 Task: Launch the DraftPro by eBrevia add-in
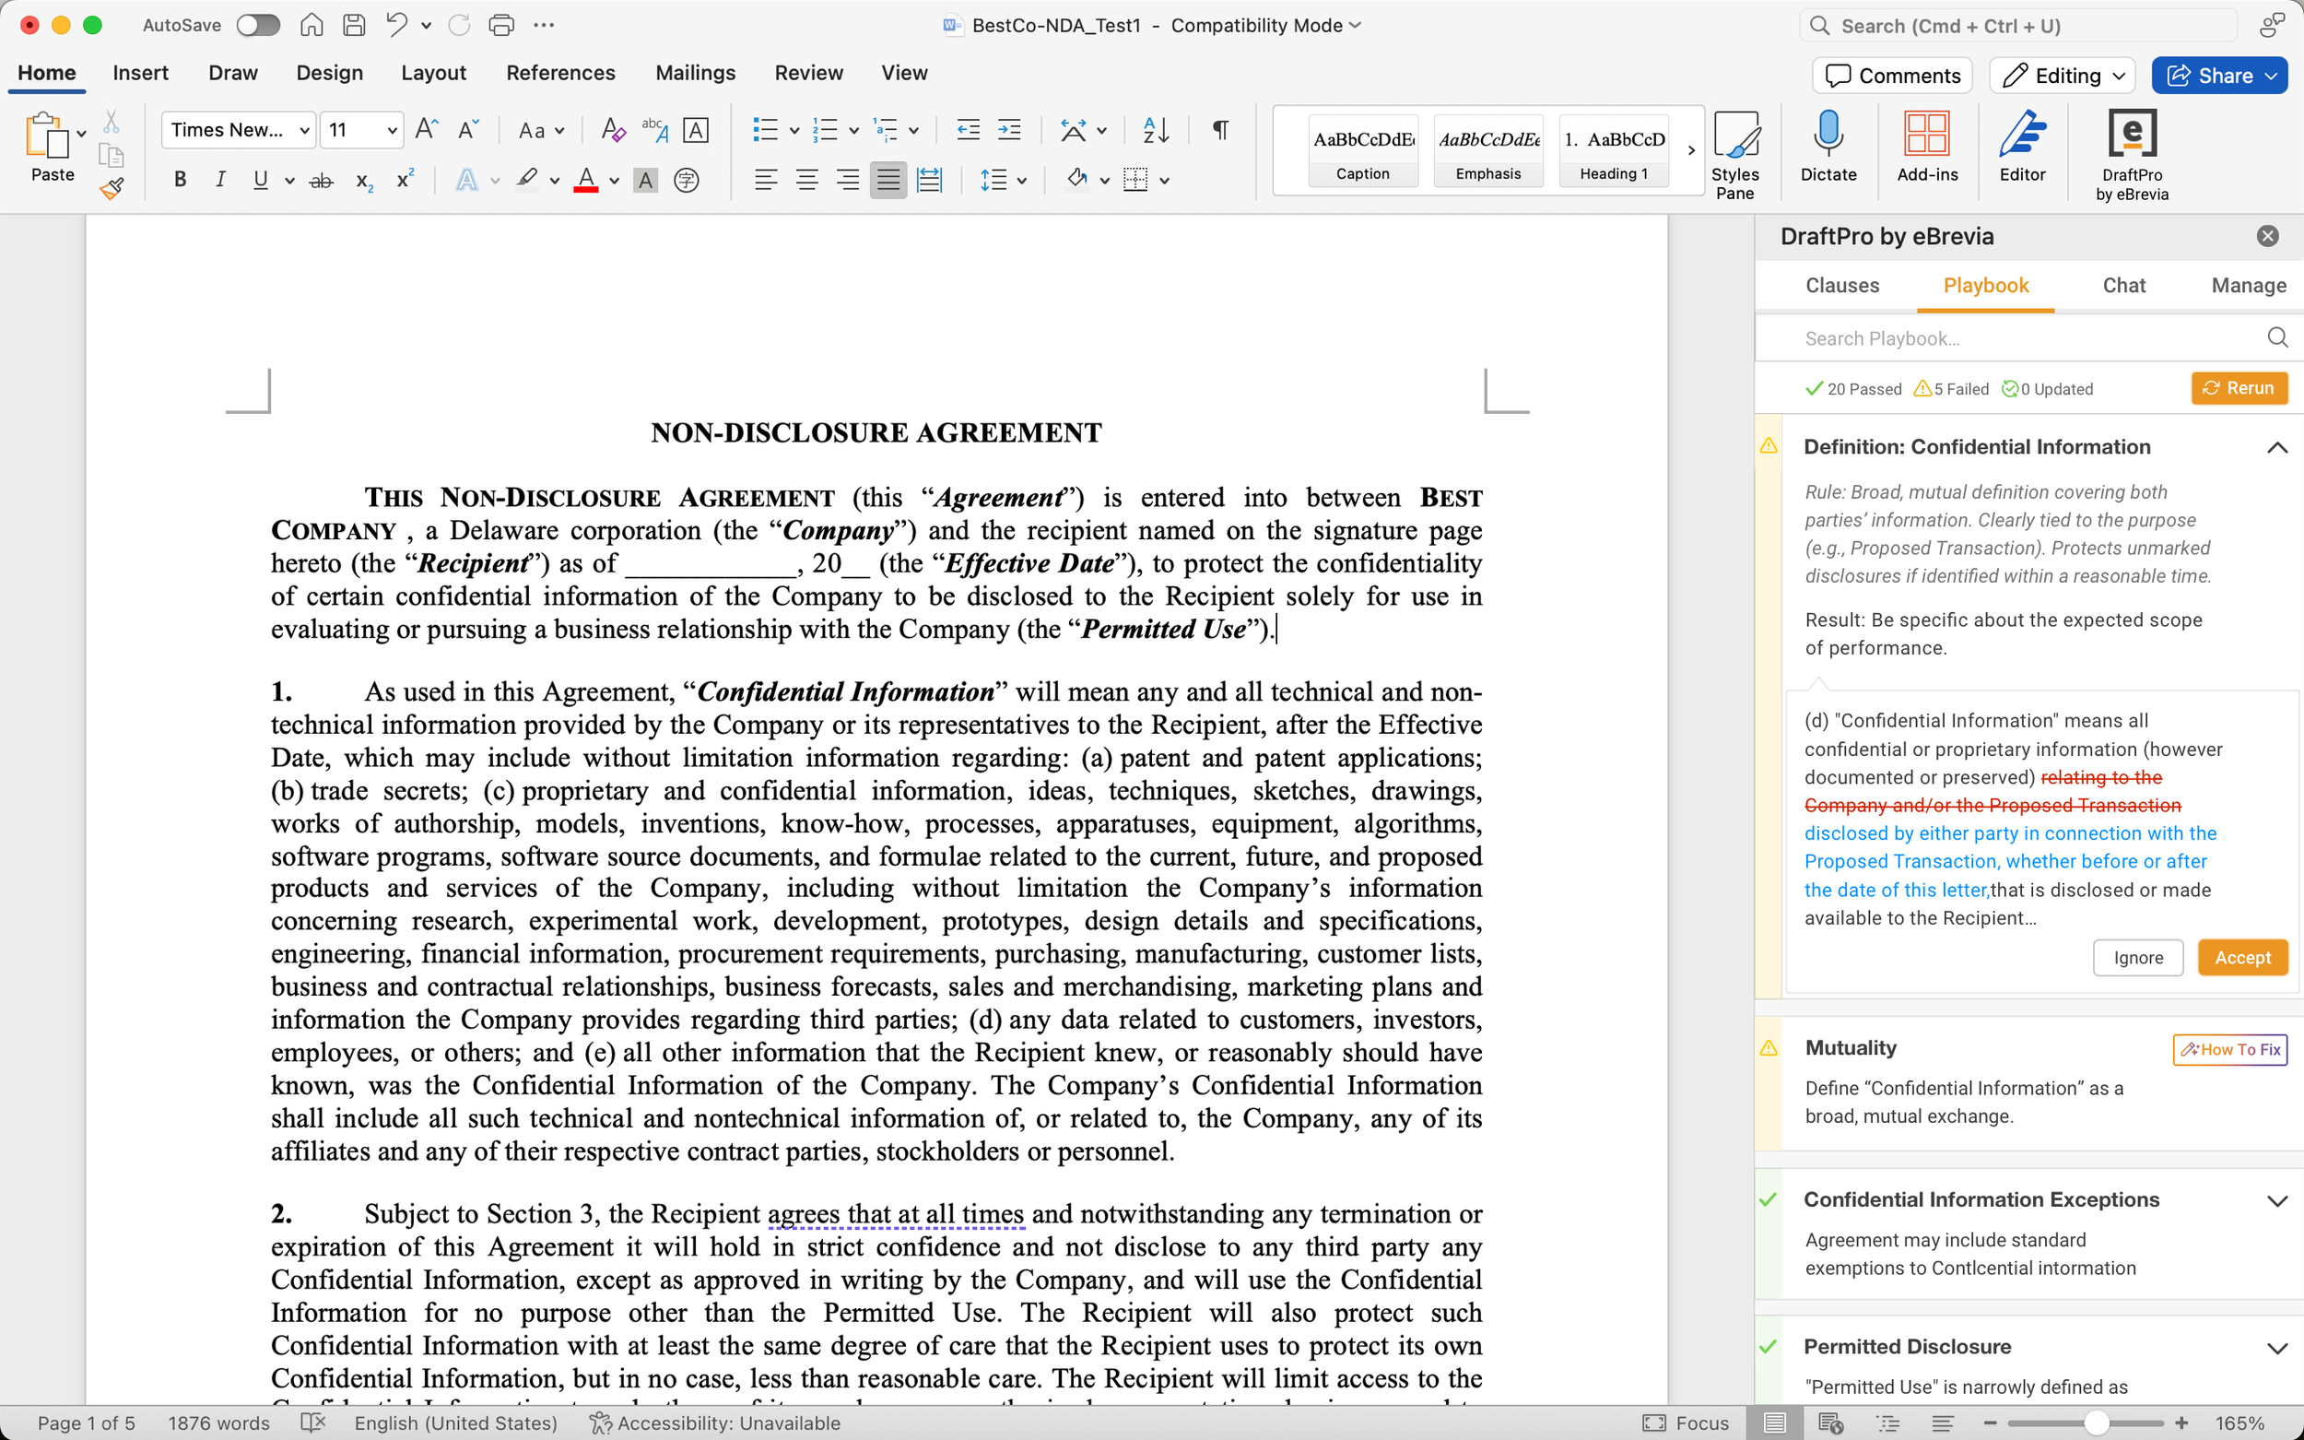(x=2132, y=154)
